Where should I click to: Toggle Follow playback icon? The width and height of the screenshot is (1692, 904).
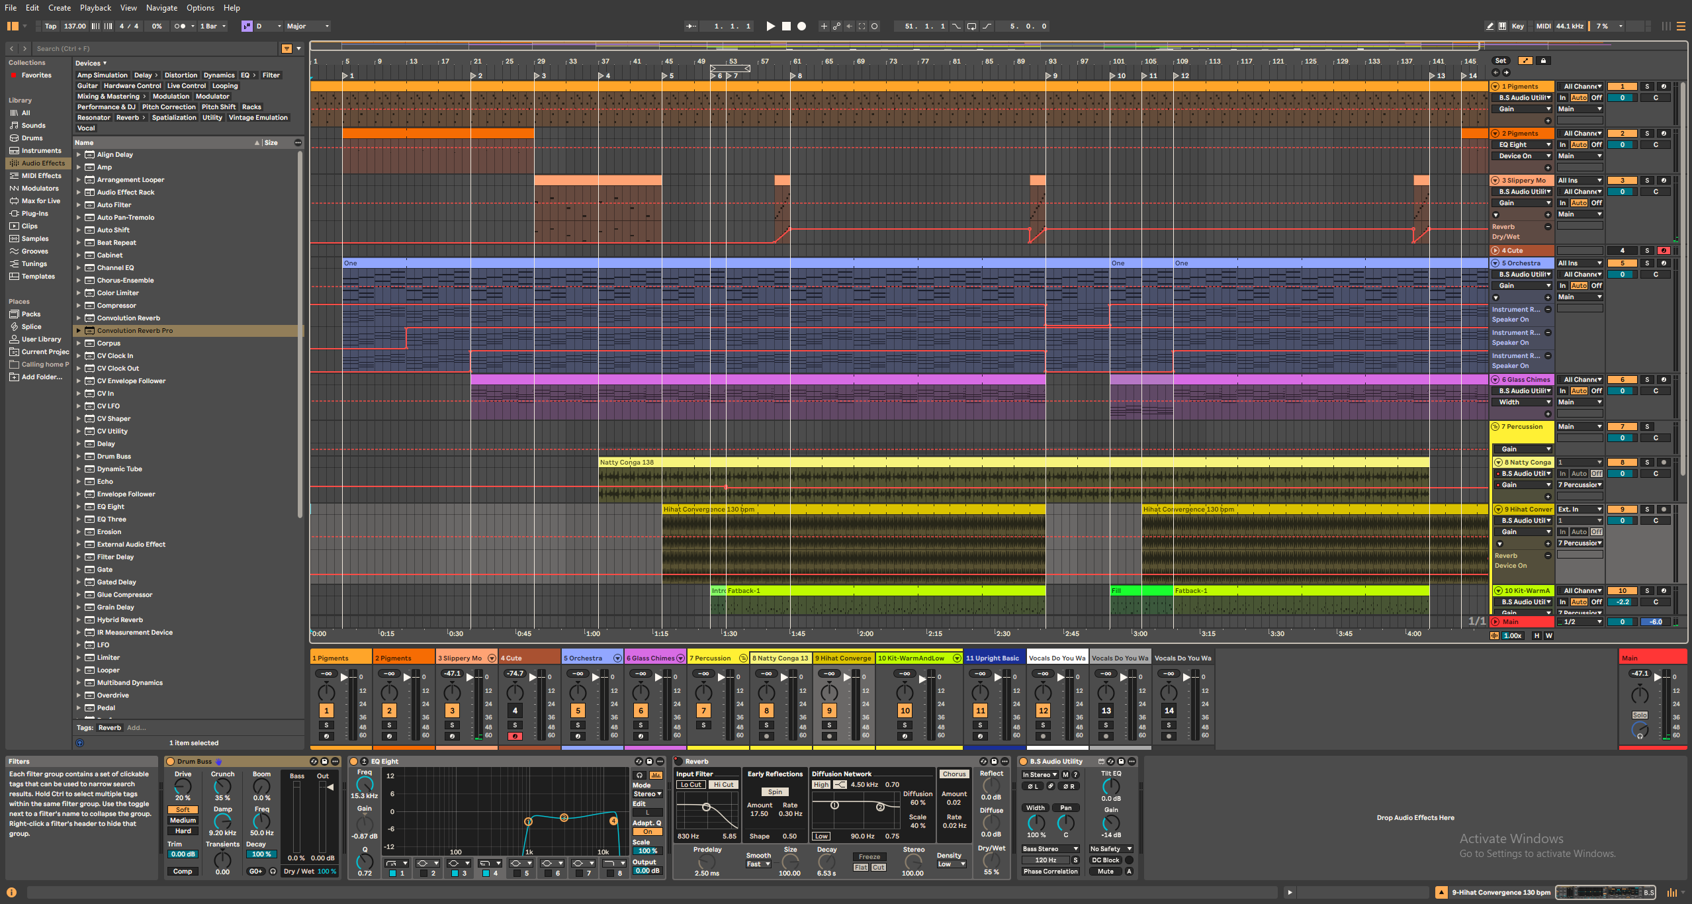691,26
